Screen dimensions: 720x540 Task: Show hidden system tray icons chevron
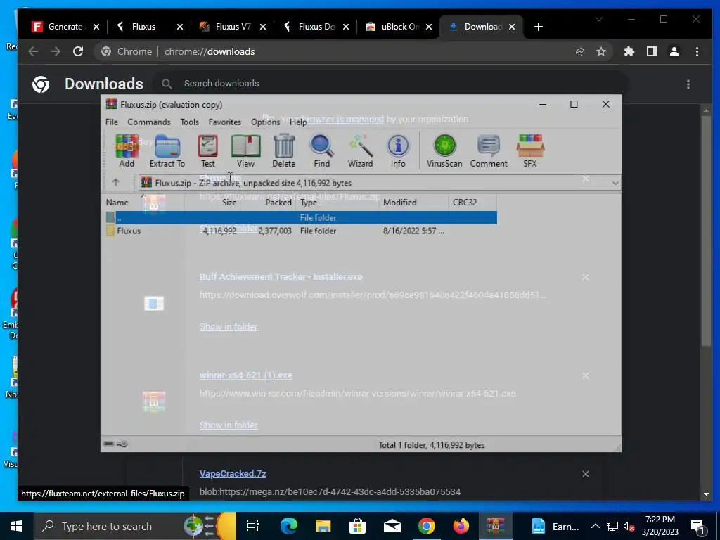(595, 526)
